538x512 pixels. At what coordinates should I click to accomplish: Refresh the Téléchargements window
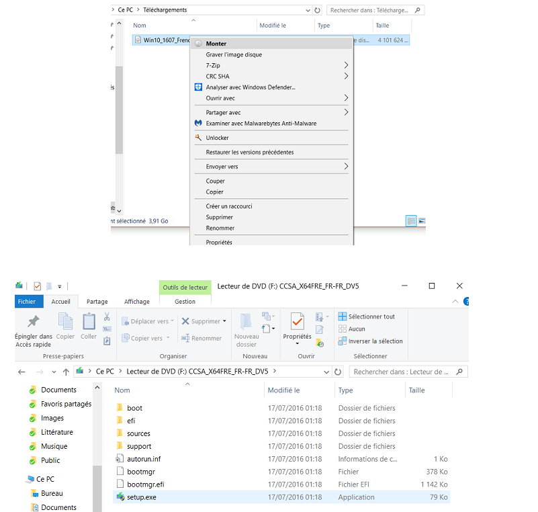tap(318, 10)
